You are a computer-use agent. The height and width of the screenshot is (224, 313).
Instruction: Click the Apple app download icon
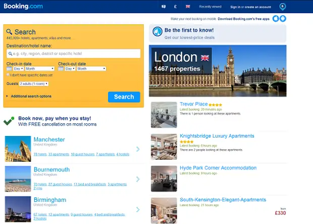click(x=276, y=19)
